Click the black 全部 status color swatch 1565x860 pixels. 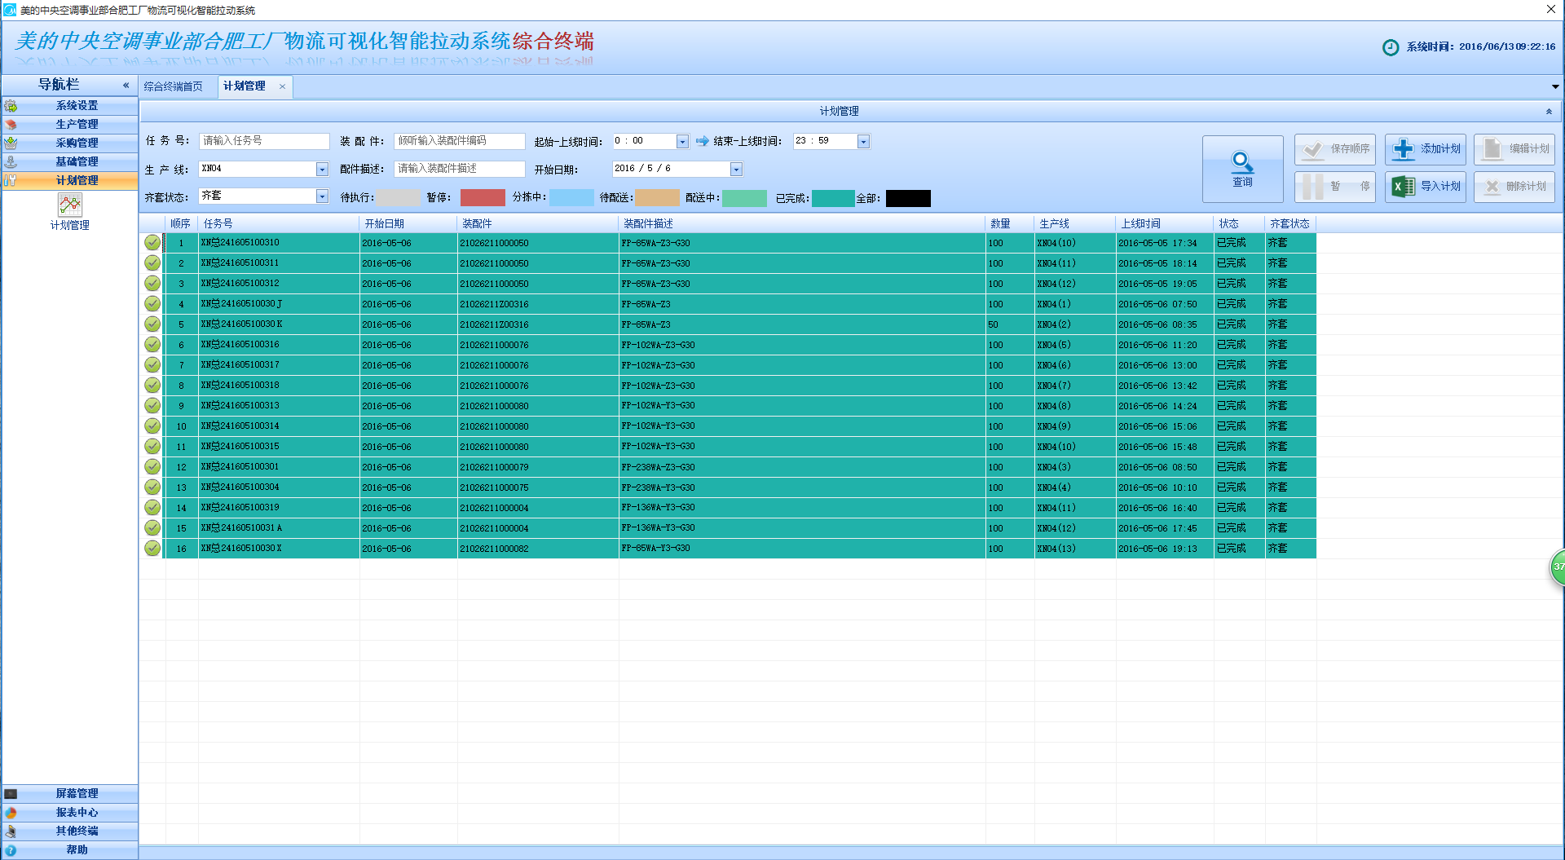907,197
